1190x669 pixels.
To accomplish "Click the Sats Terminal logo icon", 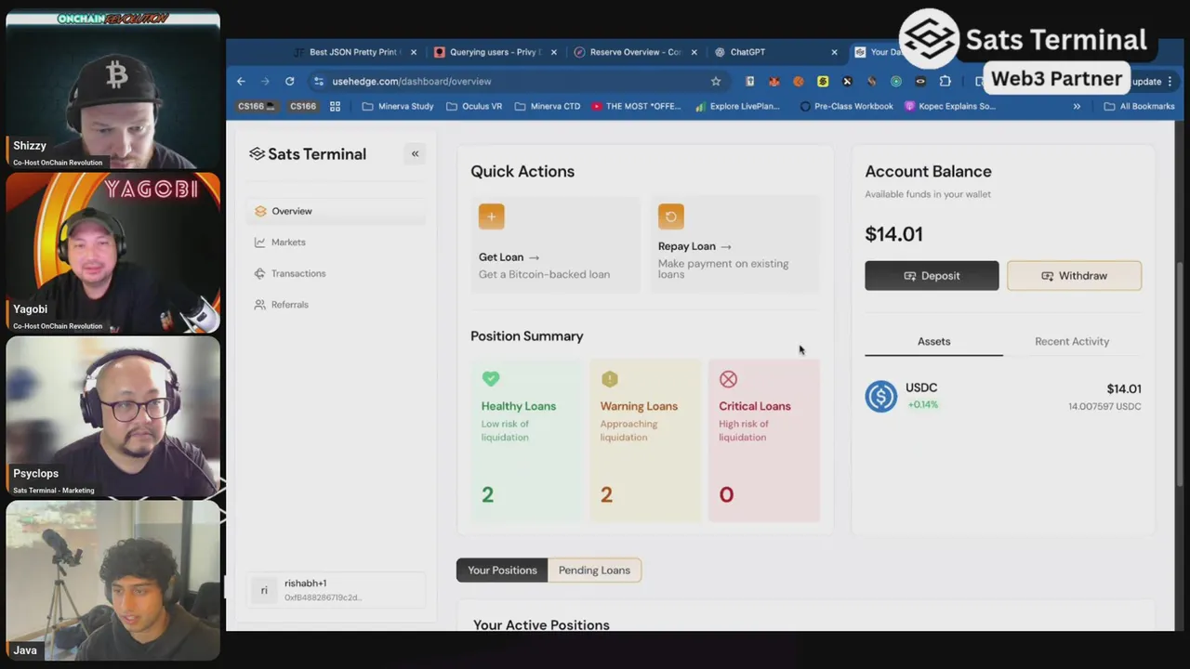I will (x=257, y=154).
